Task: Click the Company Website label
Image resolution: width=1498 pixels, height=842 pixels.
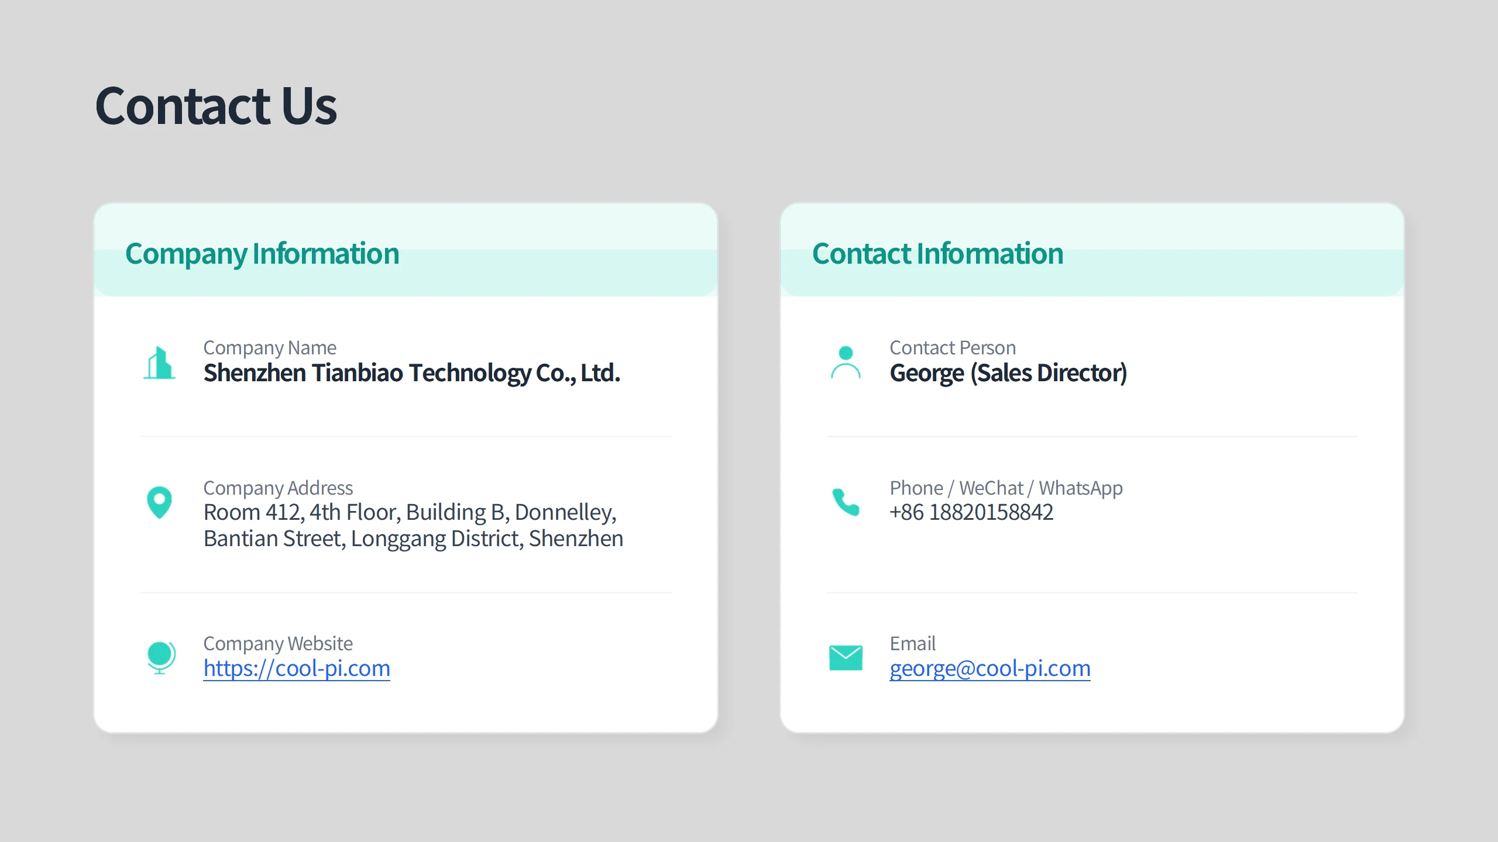Action: pyautogui.click(x=278, y=644)
